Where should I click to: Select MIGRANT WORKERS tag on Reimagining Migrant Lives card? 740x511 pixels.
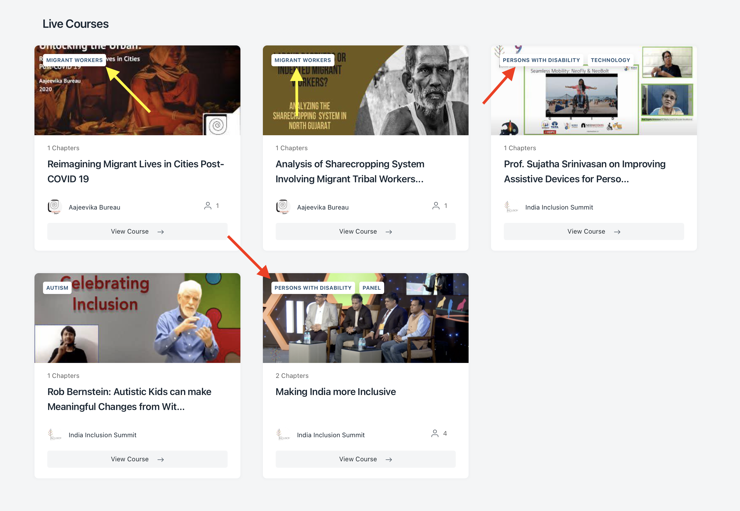point(74,60)
